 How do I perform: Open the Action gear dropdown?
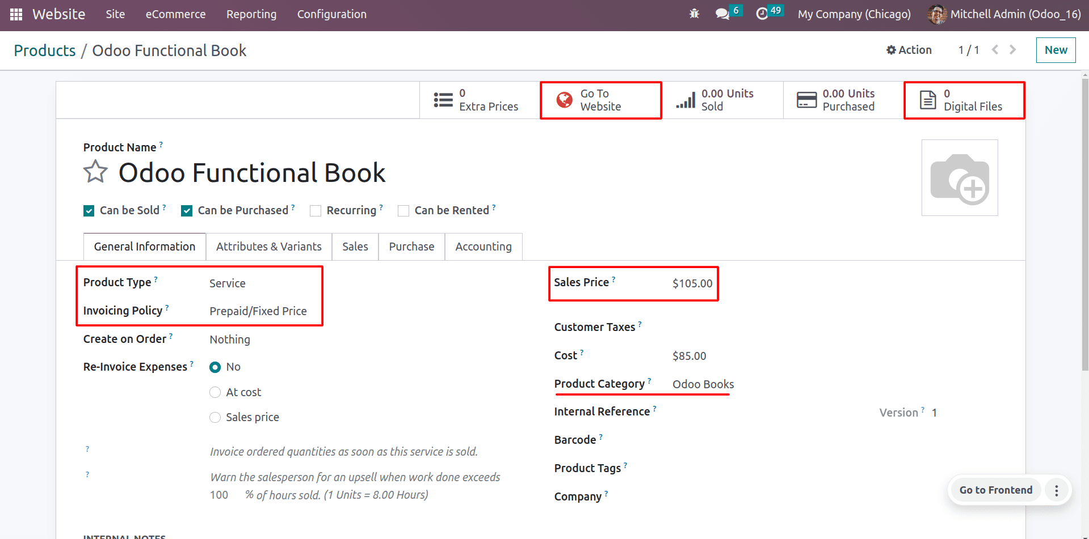coord(909,50)
